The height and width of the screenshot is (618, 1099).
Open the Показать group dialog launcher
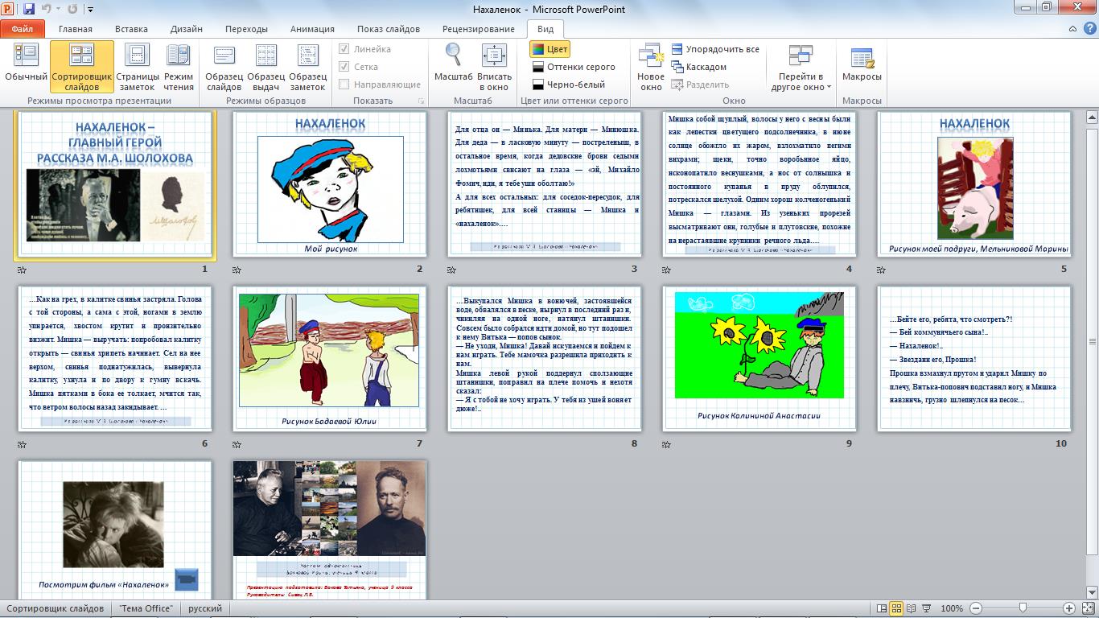(x=421, y=101)
